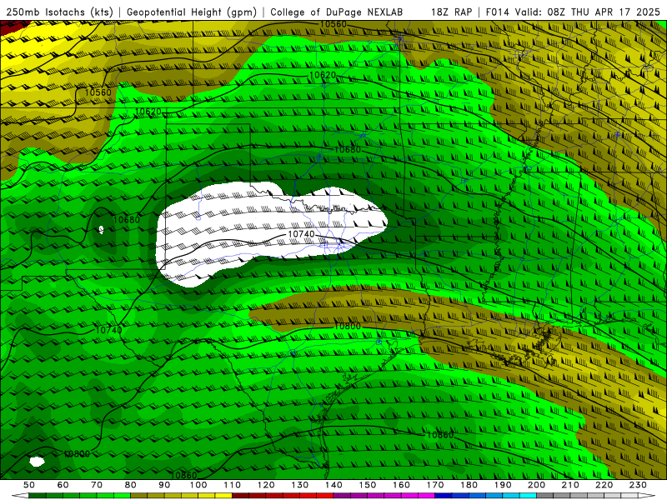This screenshot has width=667, height=500.
Task: Click the color bar tick label 130
Action: (299, 485)
